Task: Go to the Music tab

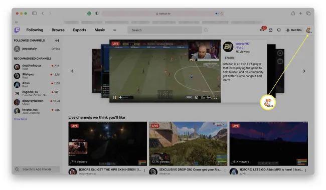Action: [100, 30]
